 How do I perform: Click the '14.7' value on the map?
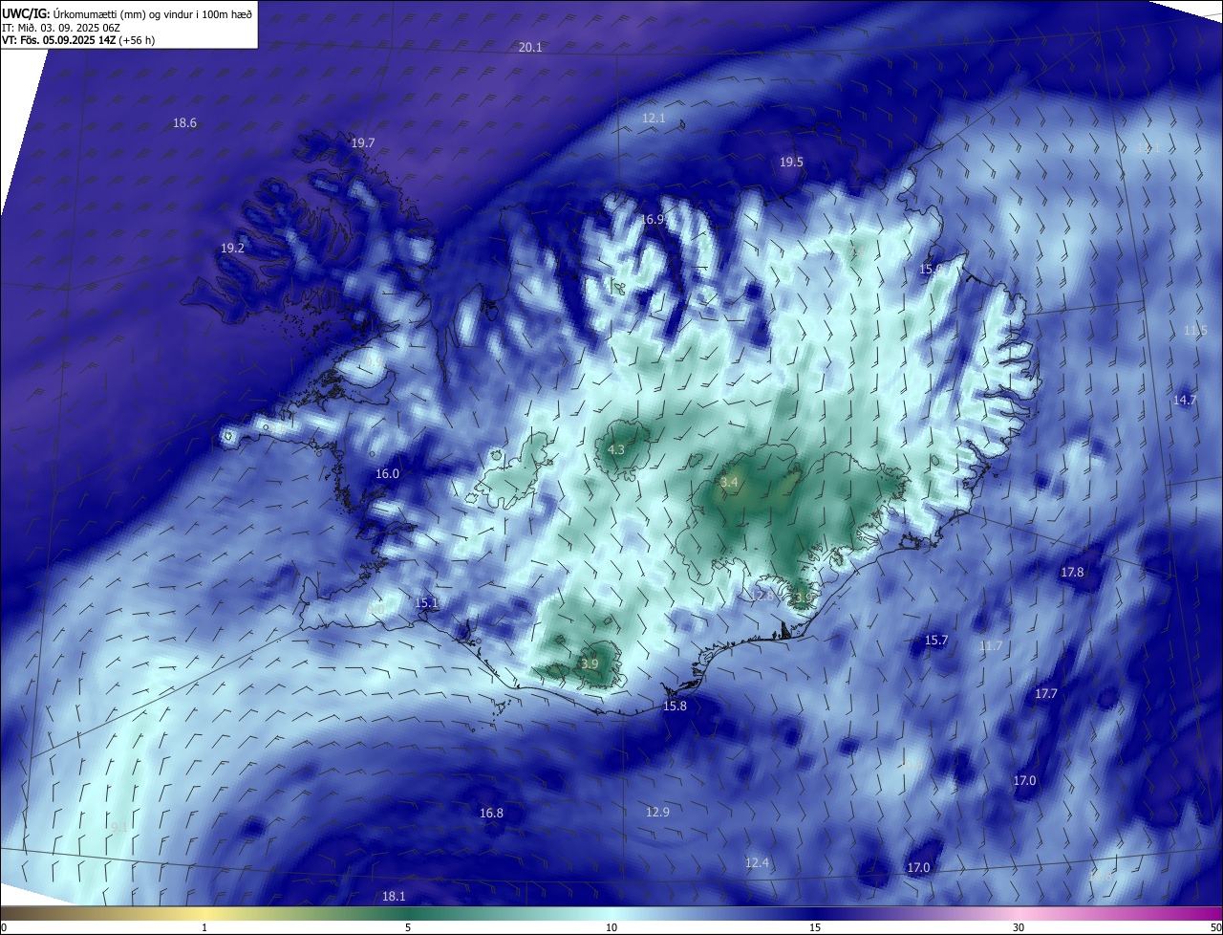1185,401
